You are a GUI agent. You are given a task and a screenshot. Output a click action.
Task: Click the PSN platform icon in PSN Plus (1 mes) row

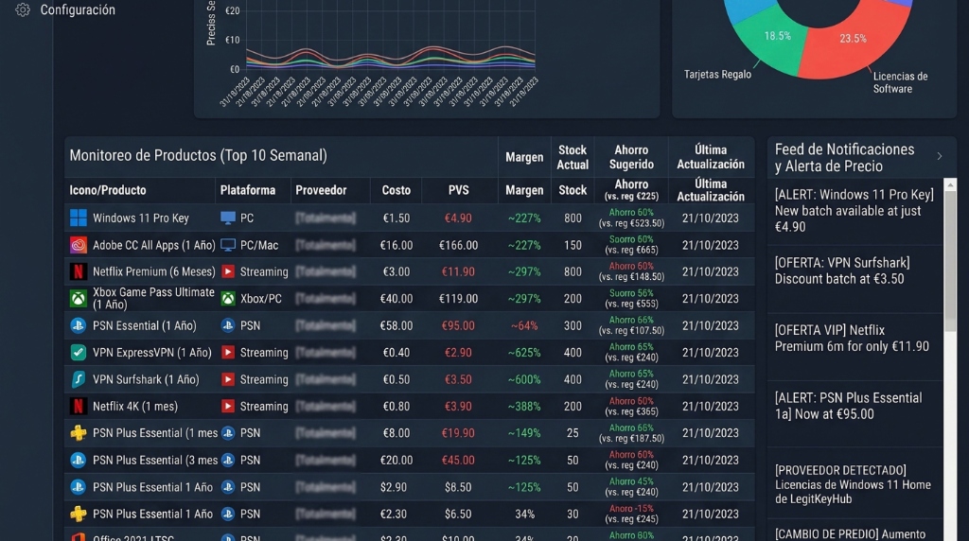(x=228, y=433)
